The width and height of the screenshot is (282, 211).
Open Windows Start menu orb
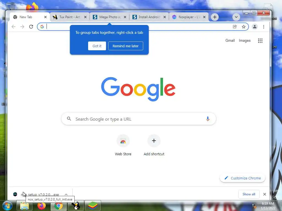coord(7,206)
